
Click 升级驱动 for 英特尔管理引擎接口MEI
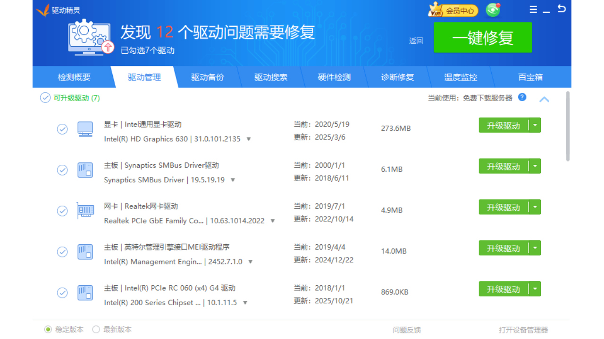click(503, 248)
